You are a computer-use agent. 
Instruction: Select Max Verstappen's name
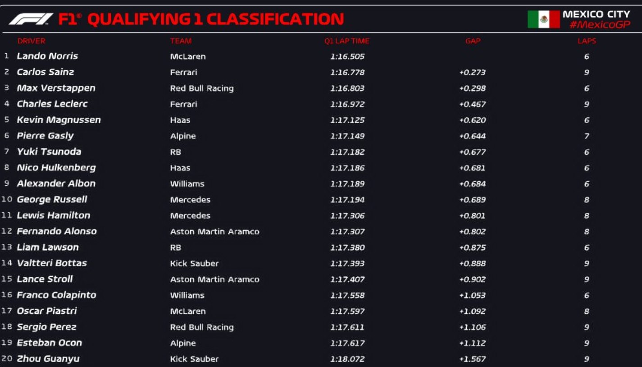(x=56, y=88)
